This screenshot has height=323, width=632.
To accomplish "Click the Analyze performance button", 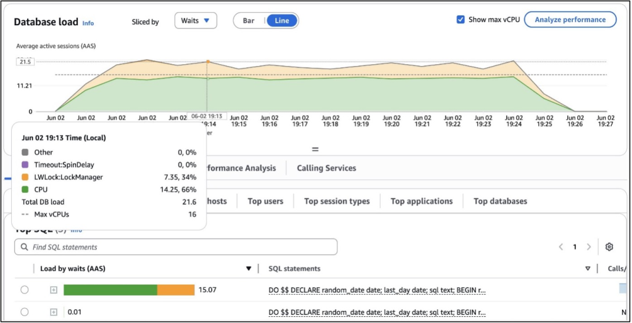I will click(570, 20).
